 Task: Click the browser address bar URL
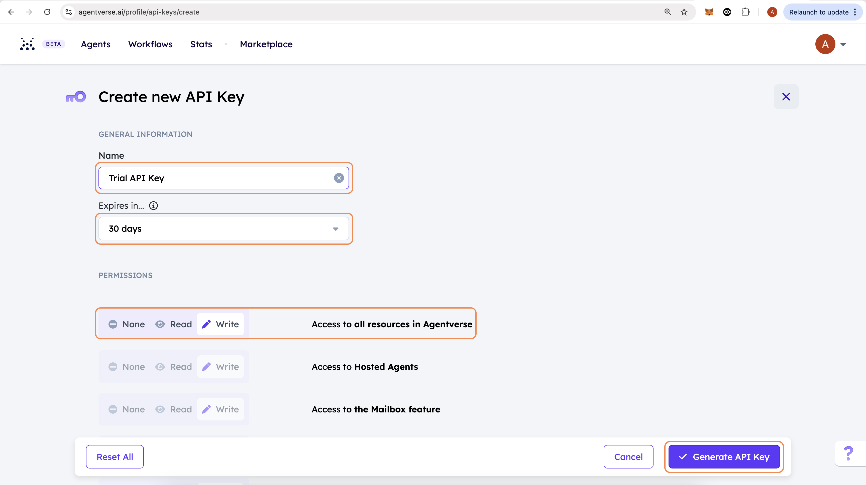139,12
